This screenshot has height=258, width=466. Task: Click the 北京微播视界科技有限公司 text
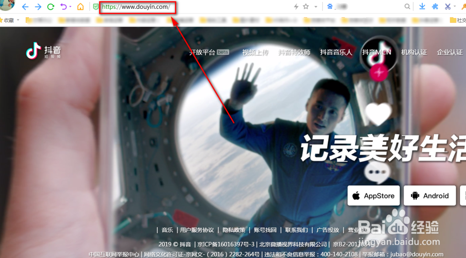(293, 245)
